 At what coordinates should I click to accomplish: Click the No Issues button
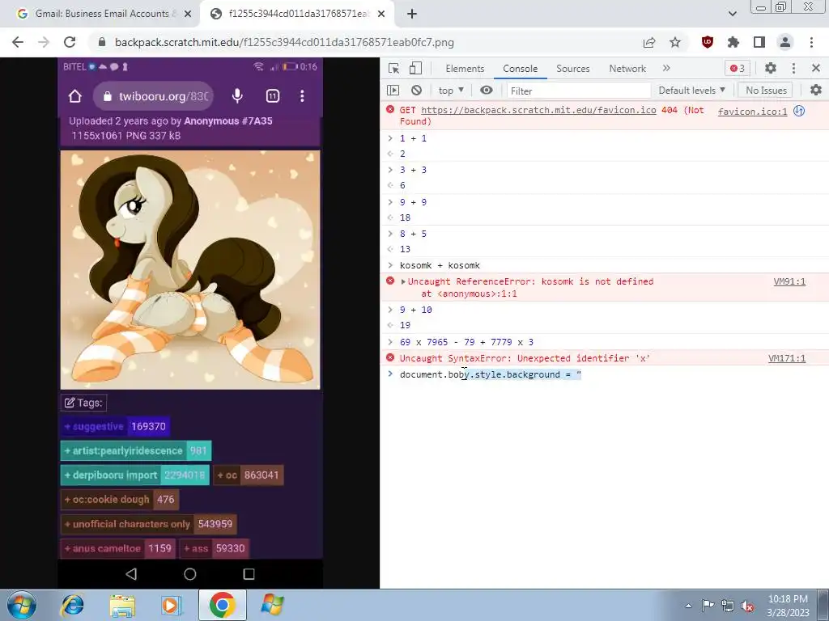pos(766,91)
